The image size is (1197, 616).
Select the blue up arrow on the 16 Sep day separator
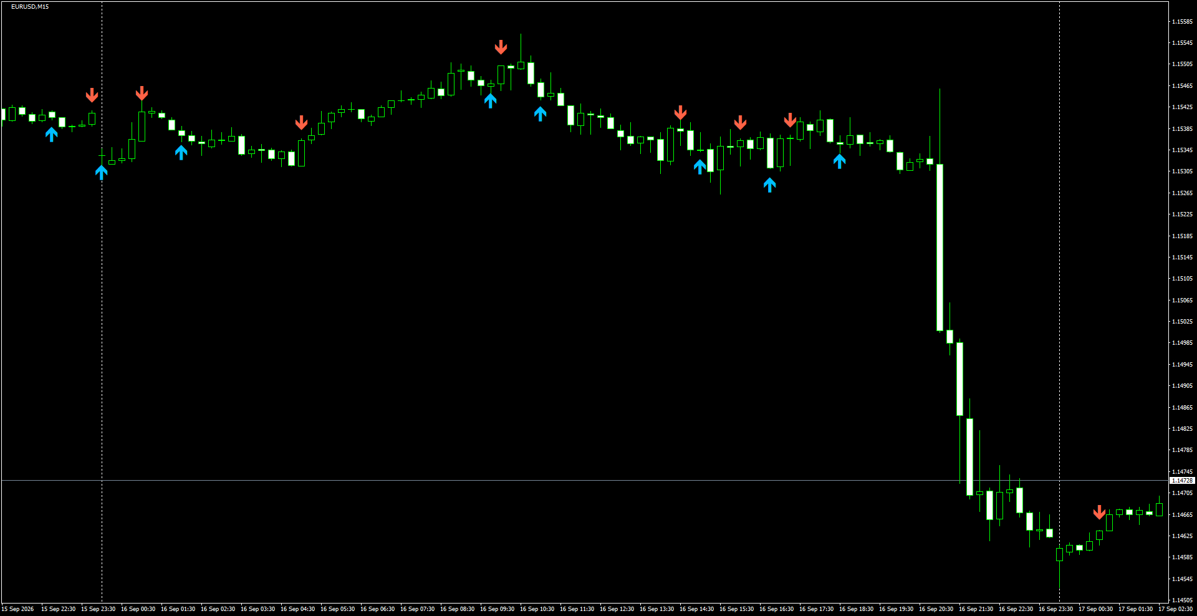tap(102, 172)
